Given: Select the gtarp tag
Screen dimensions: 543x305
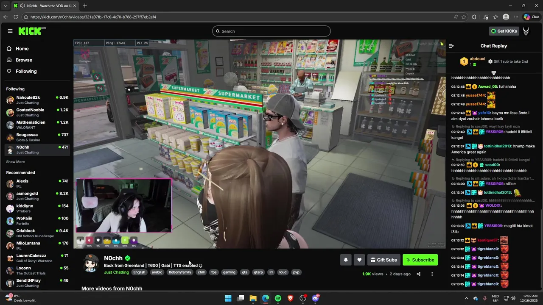Looking at the screenshot, I should [x=258, y=272].
